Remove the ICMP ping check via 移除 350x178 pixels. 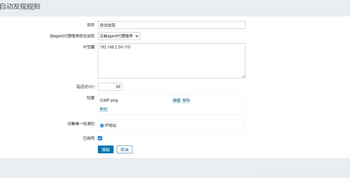coord(186,100)
